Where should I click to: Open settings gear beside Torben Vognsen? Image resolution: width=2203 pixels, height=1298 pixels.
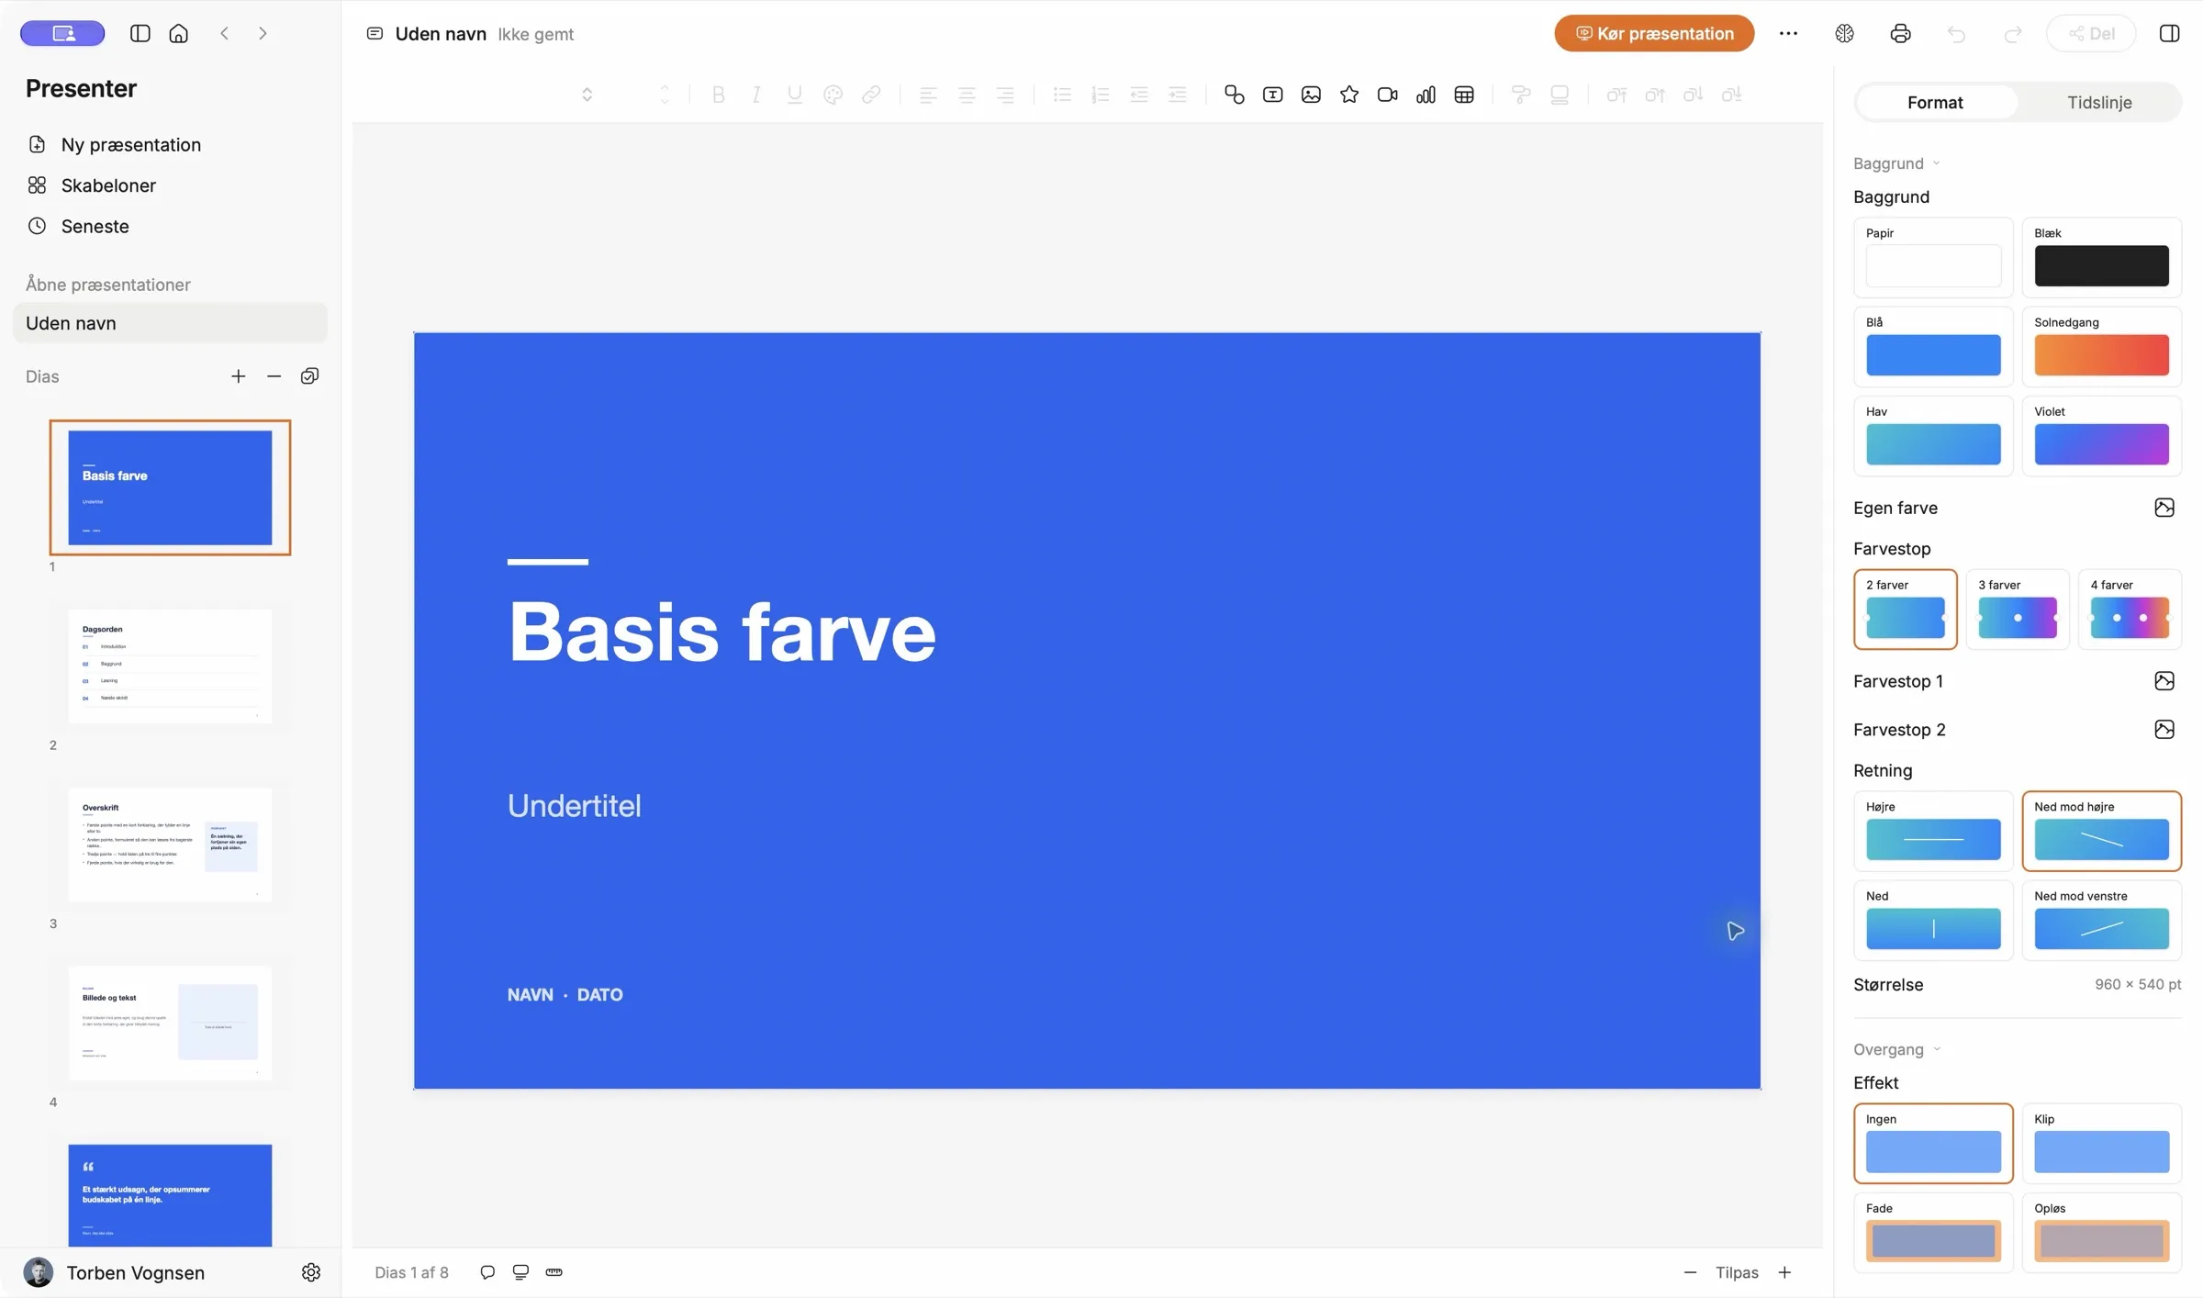click(x=311, y=1272)
